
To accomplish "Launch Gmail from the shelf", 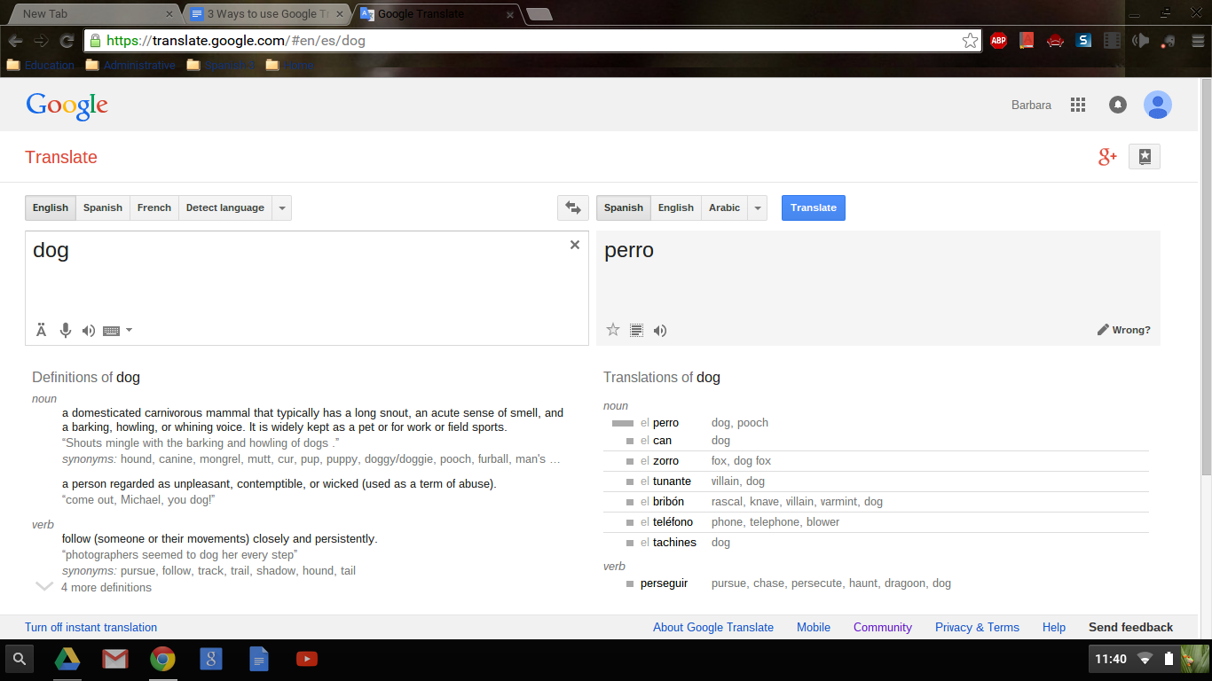I will [114, 659].
